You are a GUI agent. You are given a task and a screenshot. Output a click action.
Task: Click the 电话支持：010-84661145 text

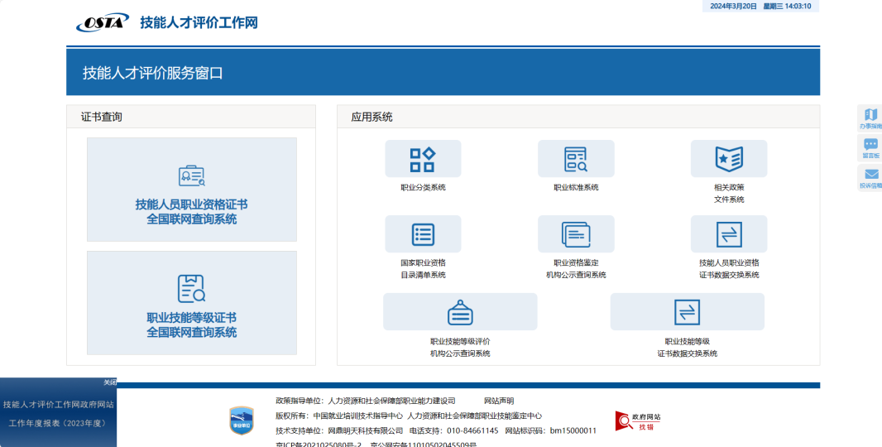click(454, 431)
